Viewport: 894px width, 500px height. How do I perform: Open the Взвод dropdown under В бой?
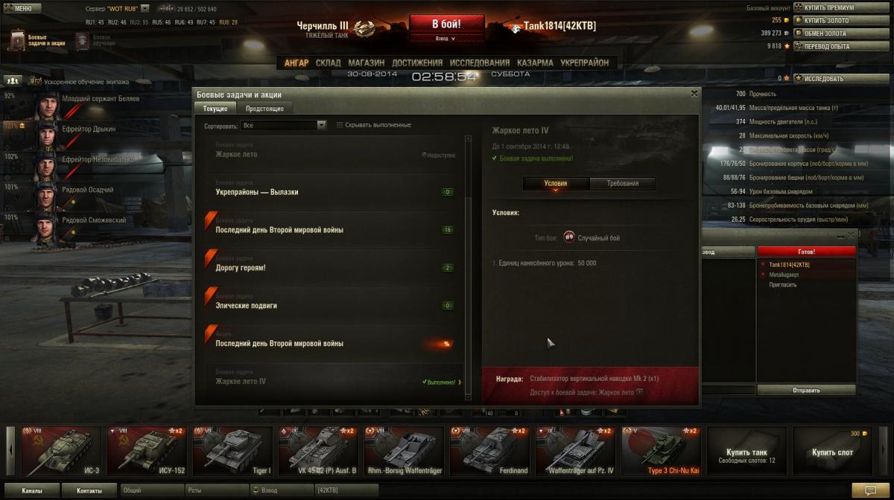pos(446,38)
